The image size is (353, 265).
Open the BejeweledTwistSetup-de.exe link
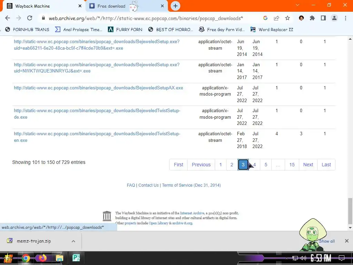pos(97,114)
